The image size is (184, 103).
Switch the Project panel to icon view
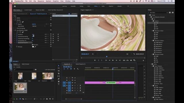[x=20, y=99]
